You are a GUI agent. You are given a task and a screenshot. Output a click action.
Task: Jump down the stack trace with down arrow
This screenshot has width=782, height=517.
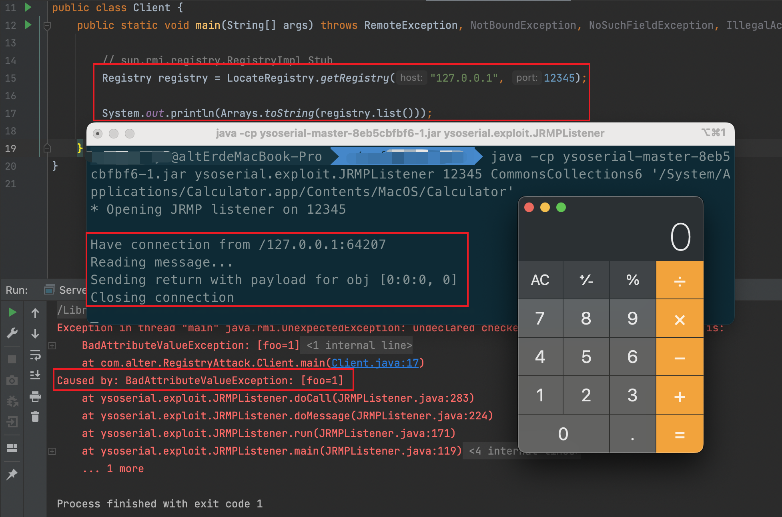(x=35, y=334)
